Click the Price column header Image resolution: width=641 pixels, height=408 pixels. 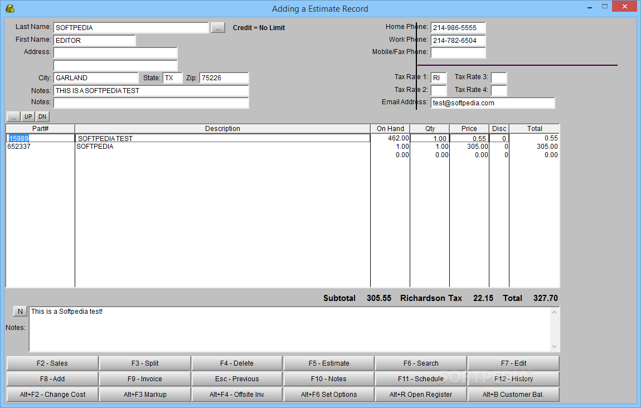[469, 129]
